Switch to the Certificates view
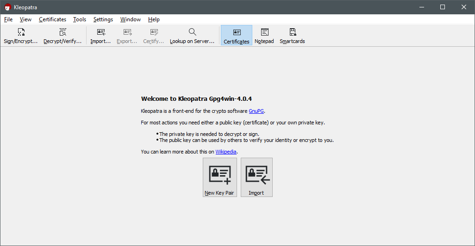 click(237, 35)
